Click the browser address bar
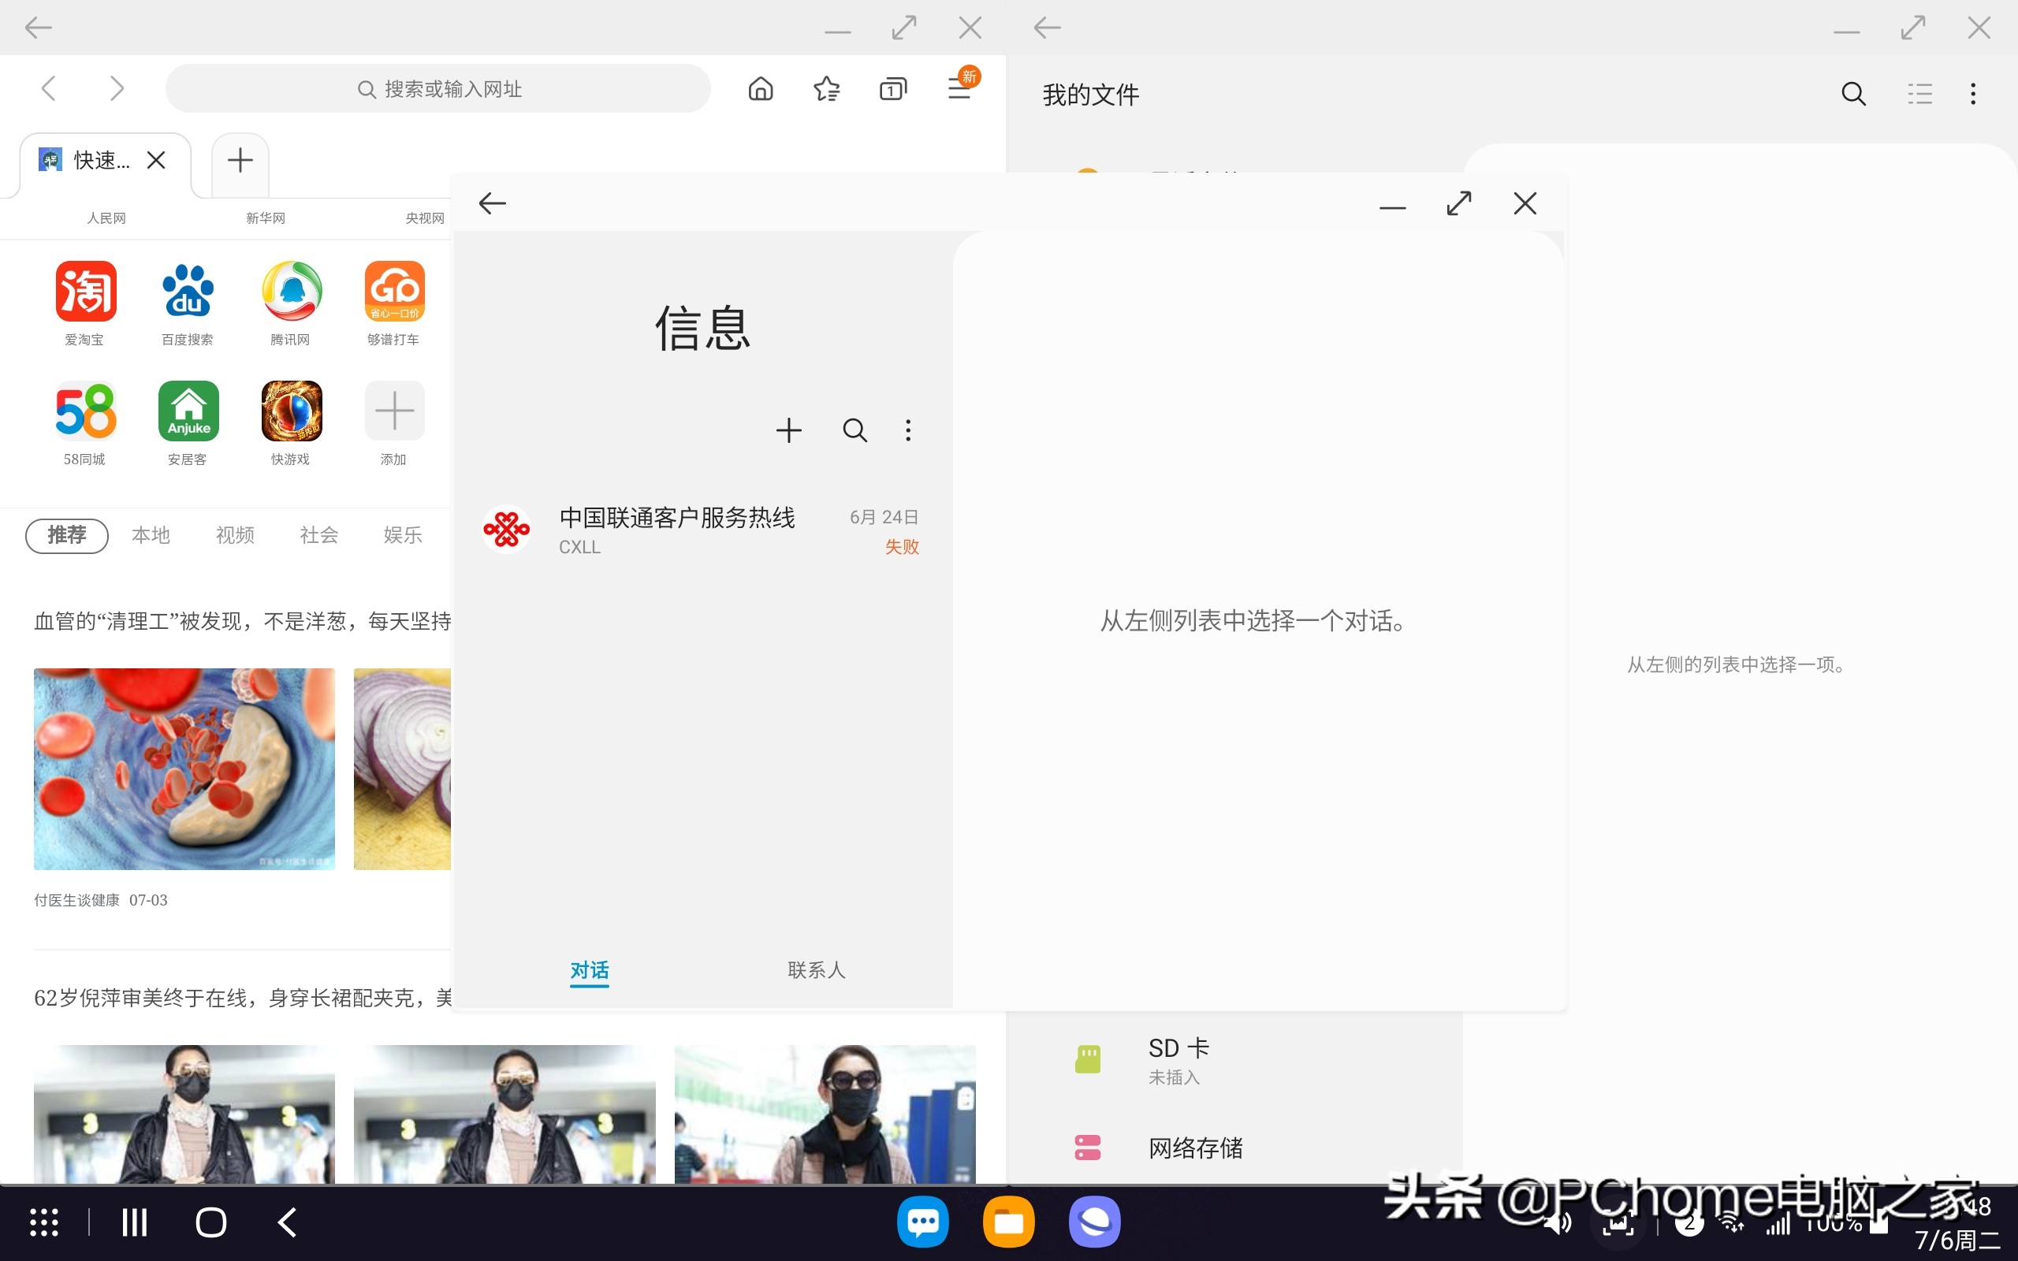2018x1261 pixels. (437, 87)
